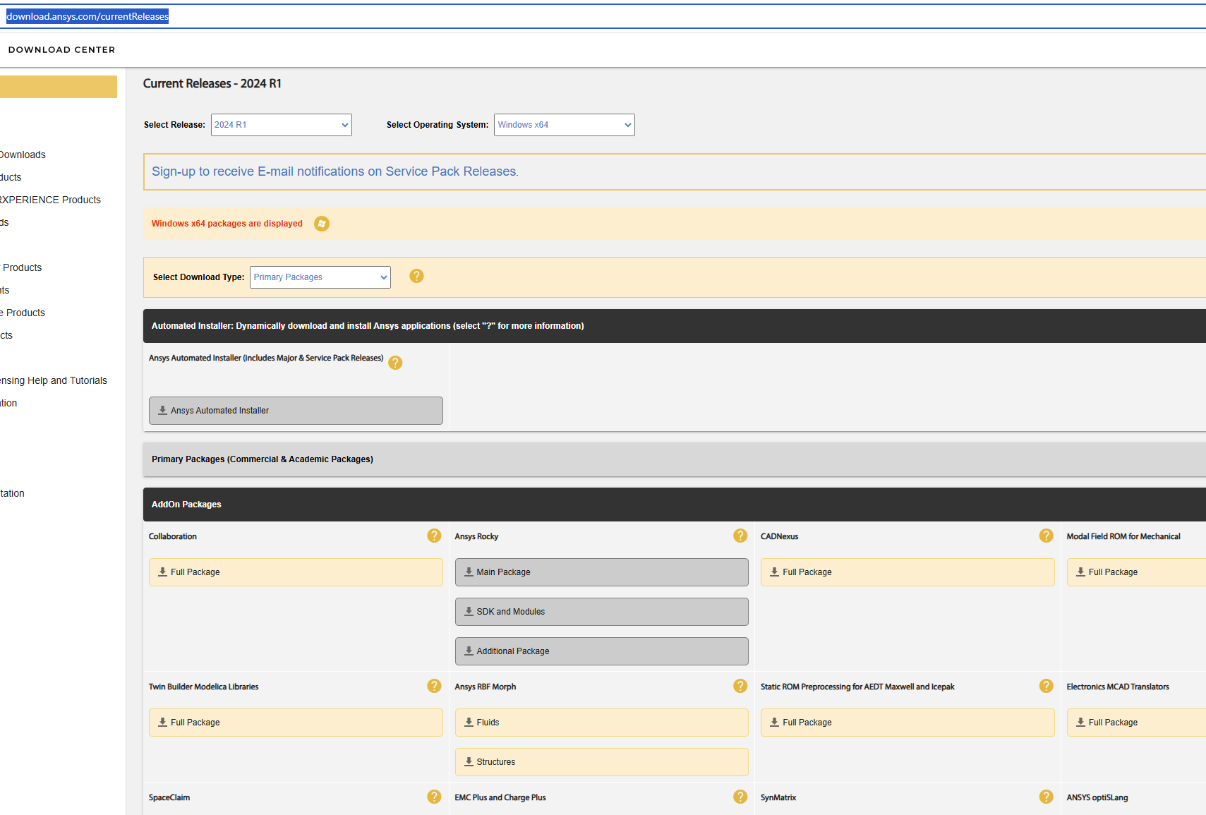Show help info for Collaboration package
This screenshot has height=815, width=1206.
pyautogui.click(x=434, y=536)
